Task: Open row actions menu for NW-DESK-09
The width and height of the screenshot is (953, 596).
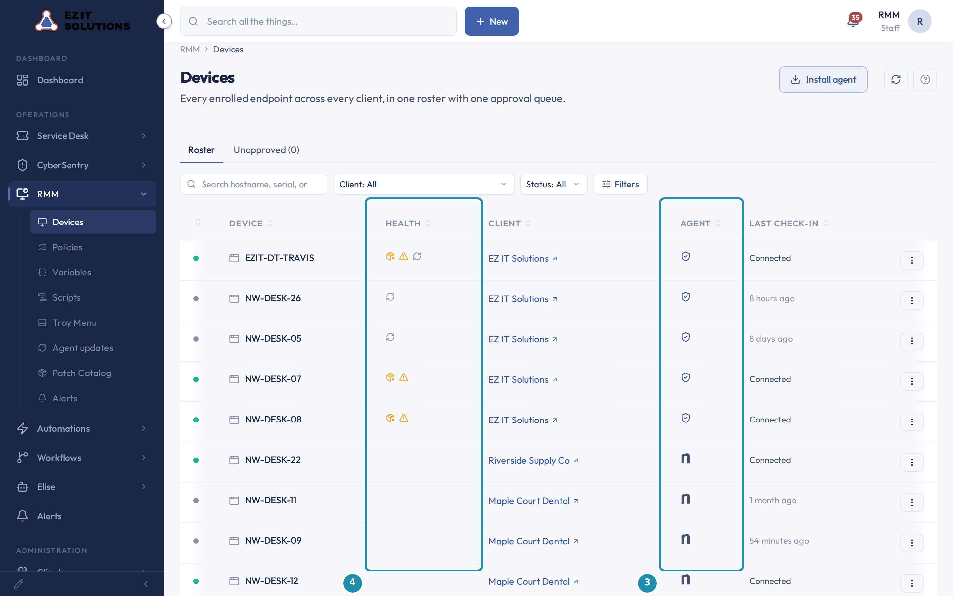Action: (912, 543)
